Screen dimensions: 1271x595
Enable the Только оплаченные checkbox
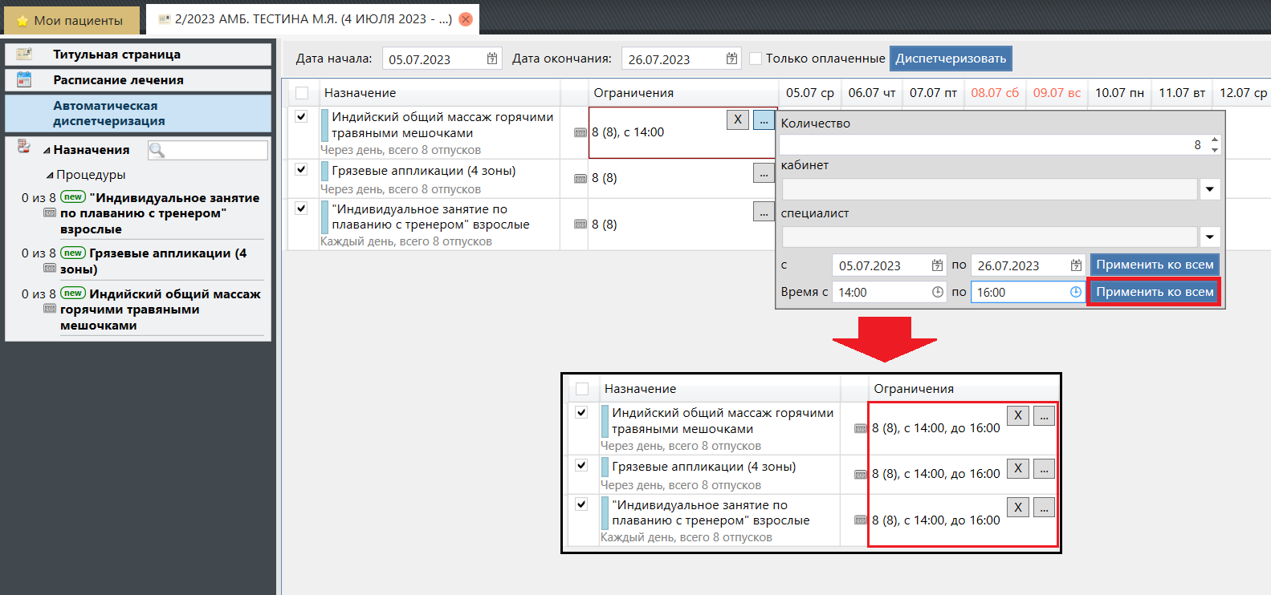(756, 59)
